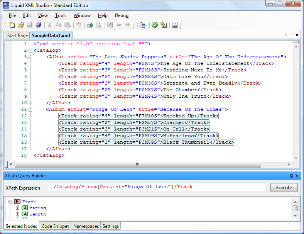
Task: Click the Save toolbar icon
Action: point(30,25)
